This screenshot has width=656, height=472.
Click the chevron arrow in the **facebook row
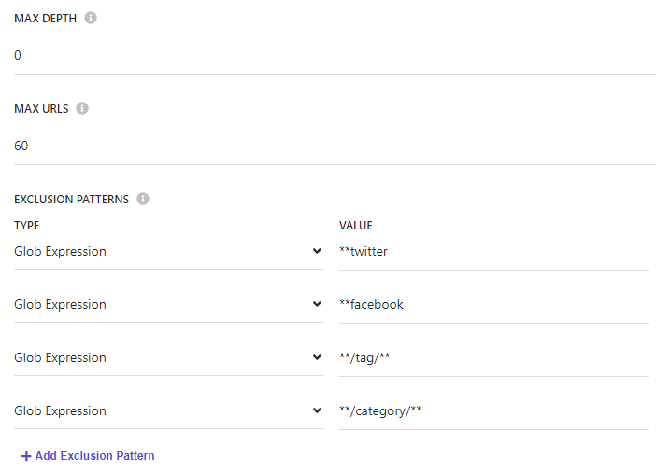(318, 304)
